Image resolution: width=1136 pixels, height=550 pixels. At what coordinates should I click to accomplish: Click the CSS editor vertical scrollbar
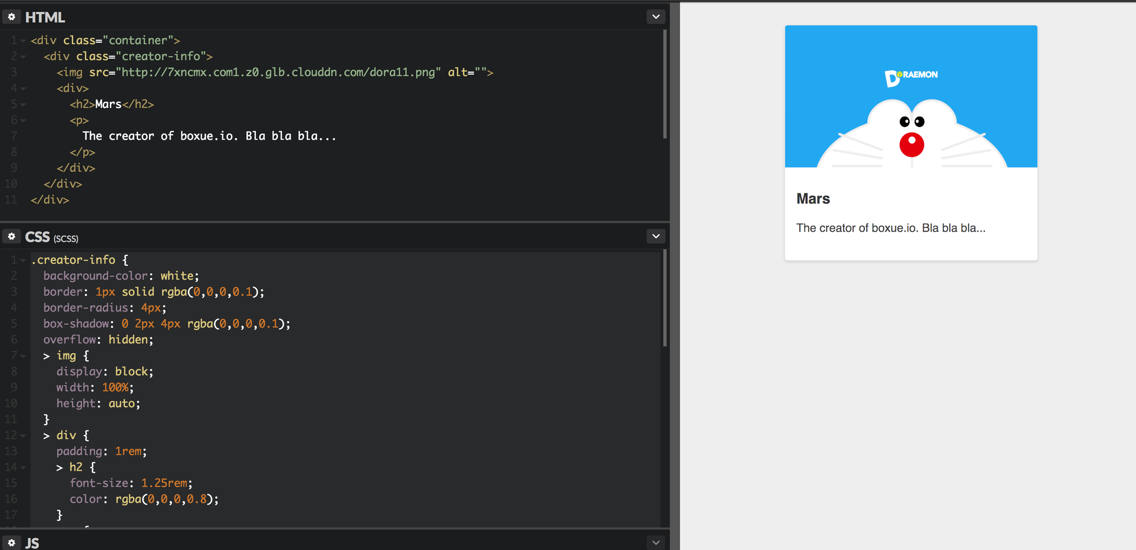(665, 298)
